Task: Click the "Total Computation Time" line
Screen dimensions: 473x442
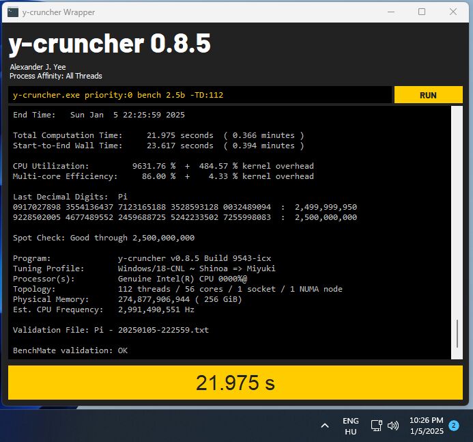Action: point(158,135)
